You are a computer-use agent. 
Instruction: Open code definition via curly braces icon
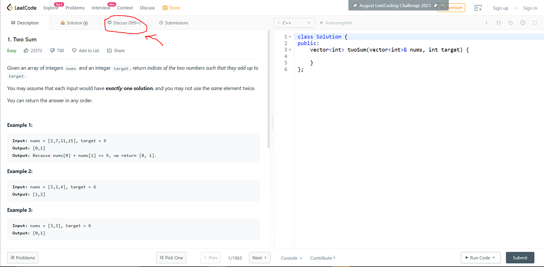(499, 23)
